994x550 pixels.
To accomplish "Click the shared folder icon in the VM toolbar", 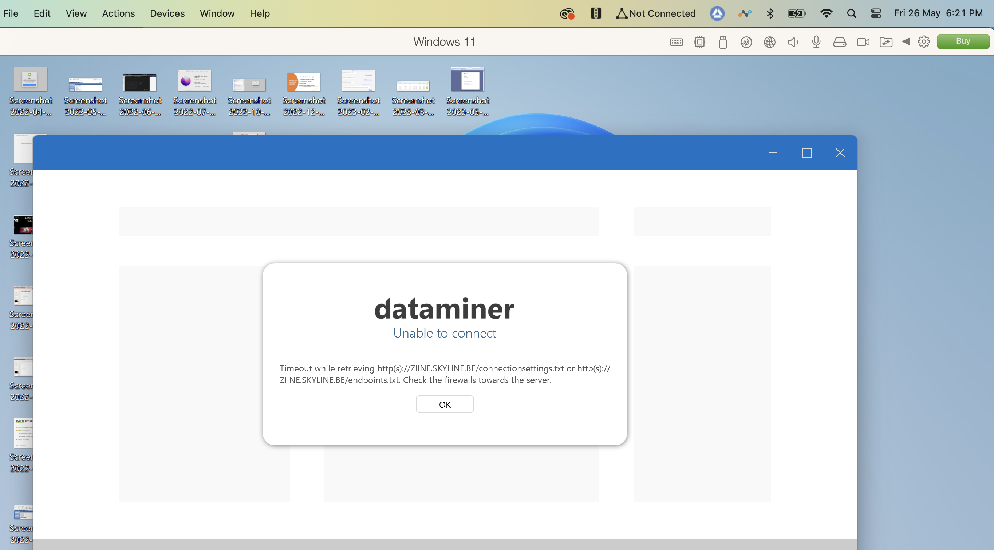I will (x=886, y=42).
